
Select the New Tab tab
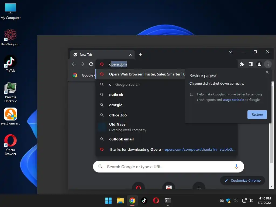(102, 55)
